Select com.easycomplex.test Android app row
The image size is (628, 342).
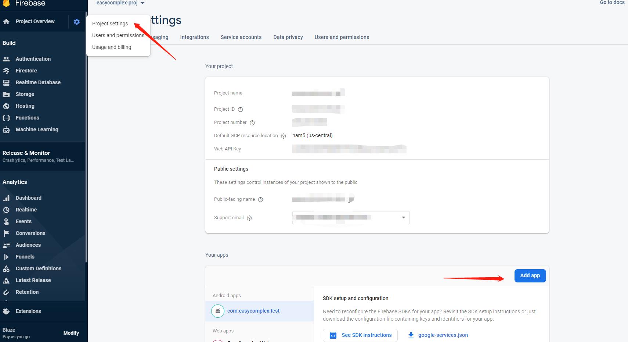click(260, 311)
